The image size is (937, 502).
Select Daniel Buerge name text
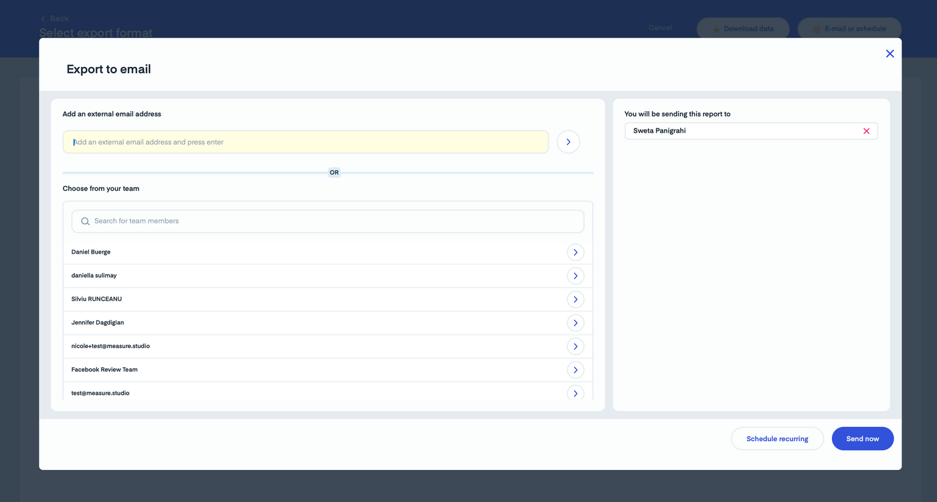(91, 252)
